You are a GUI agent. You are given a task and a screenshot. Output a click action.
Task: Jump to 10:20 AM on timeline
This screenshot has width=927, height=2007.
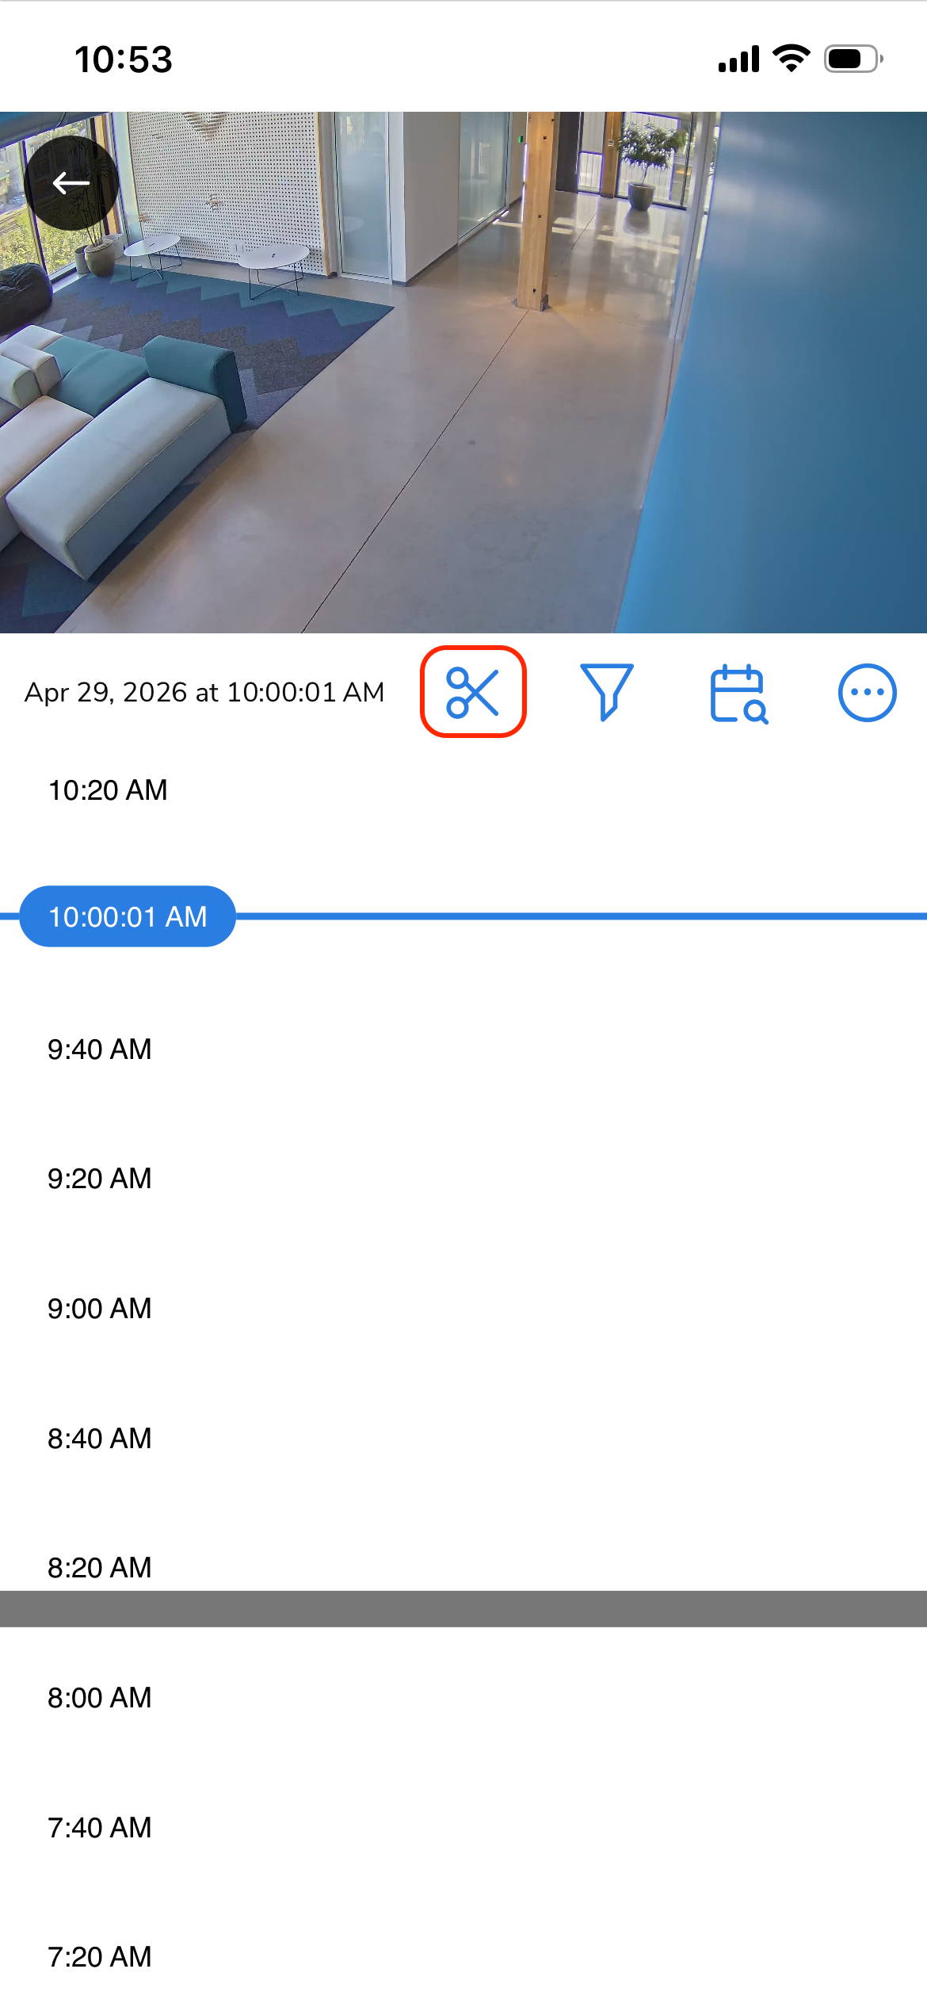pyautogui.click(x=108, y=790)
